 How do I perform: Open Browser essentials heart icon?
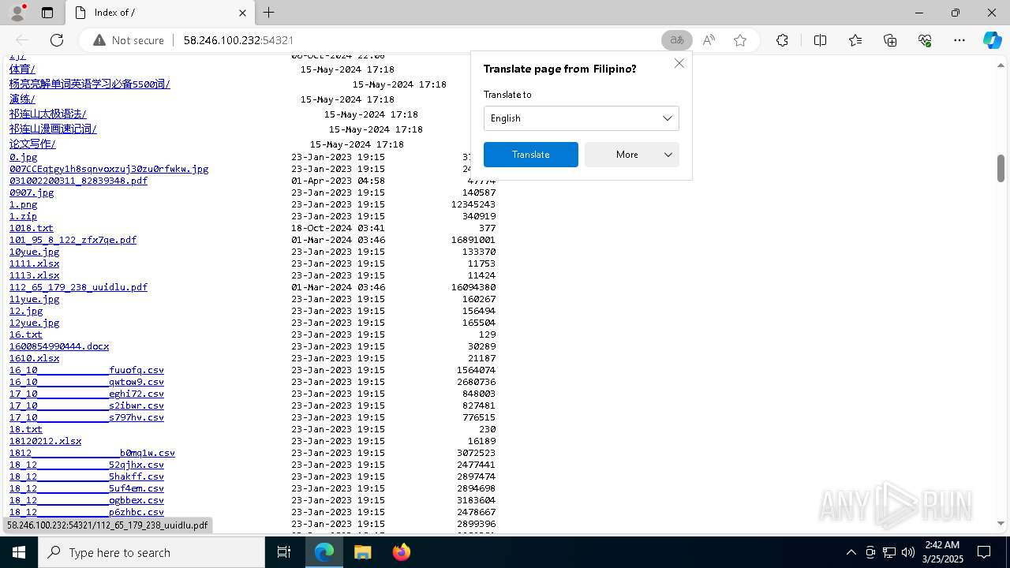point(925,40)
